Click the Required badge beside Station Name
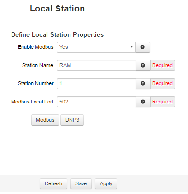The image size is (188, 194). point(163,65)
